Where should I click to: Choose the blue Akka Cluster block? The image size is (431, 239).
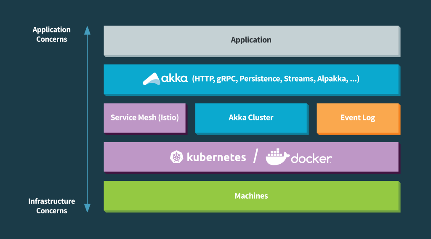(x=251, y=118)
